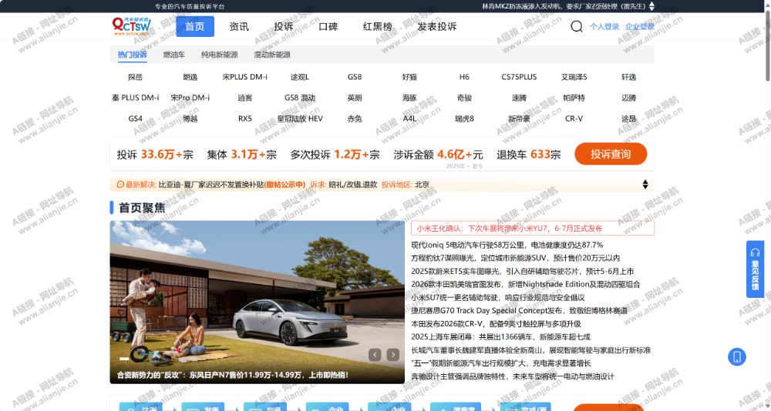771x411 pixels.
Task: Open the highlighted 小米YU7 headline
Action: click(533, 229)
